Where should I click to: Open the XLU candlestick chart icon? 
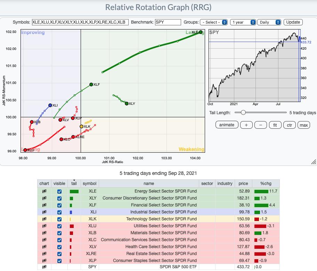click(x=44, y=226)
